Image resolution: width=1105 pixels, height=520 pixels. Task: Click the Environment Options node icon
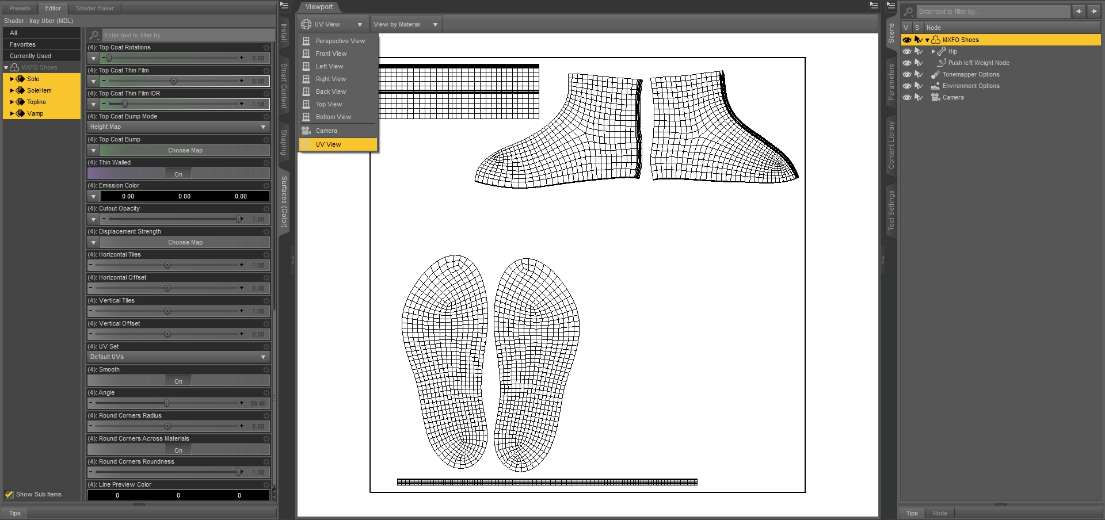click(936, 86)
